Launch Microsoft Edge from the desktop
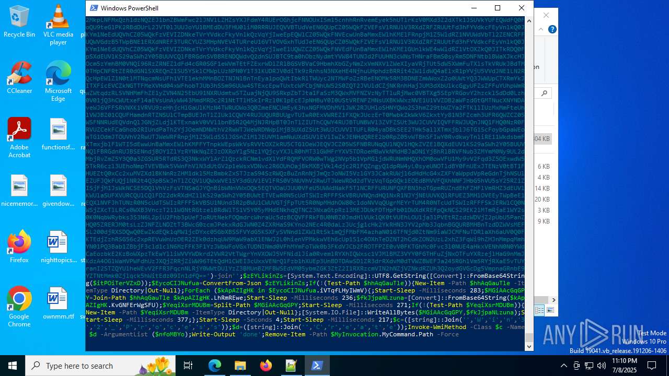The width and height of the screenshot is (669, 376). [58, 81]
